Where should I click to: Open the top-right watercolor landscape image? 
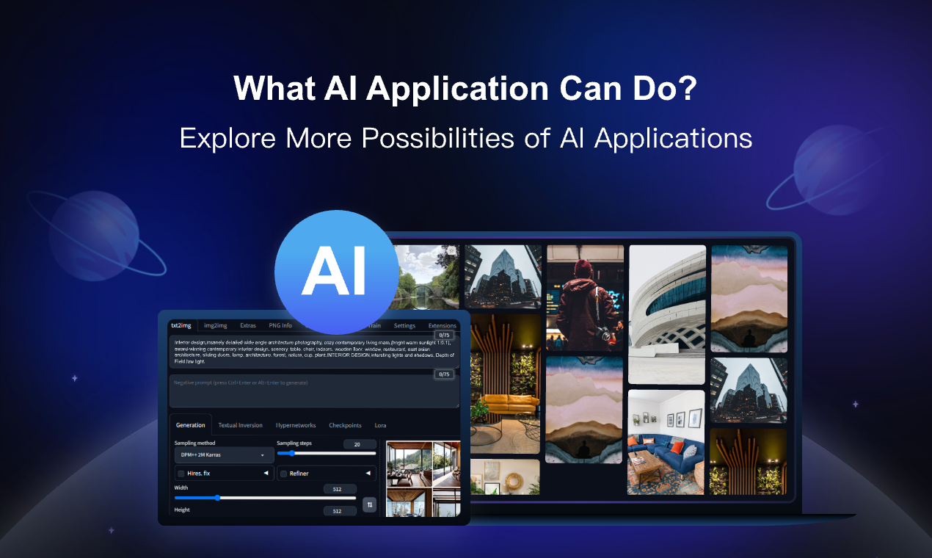point(749,298)
